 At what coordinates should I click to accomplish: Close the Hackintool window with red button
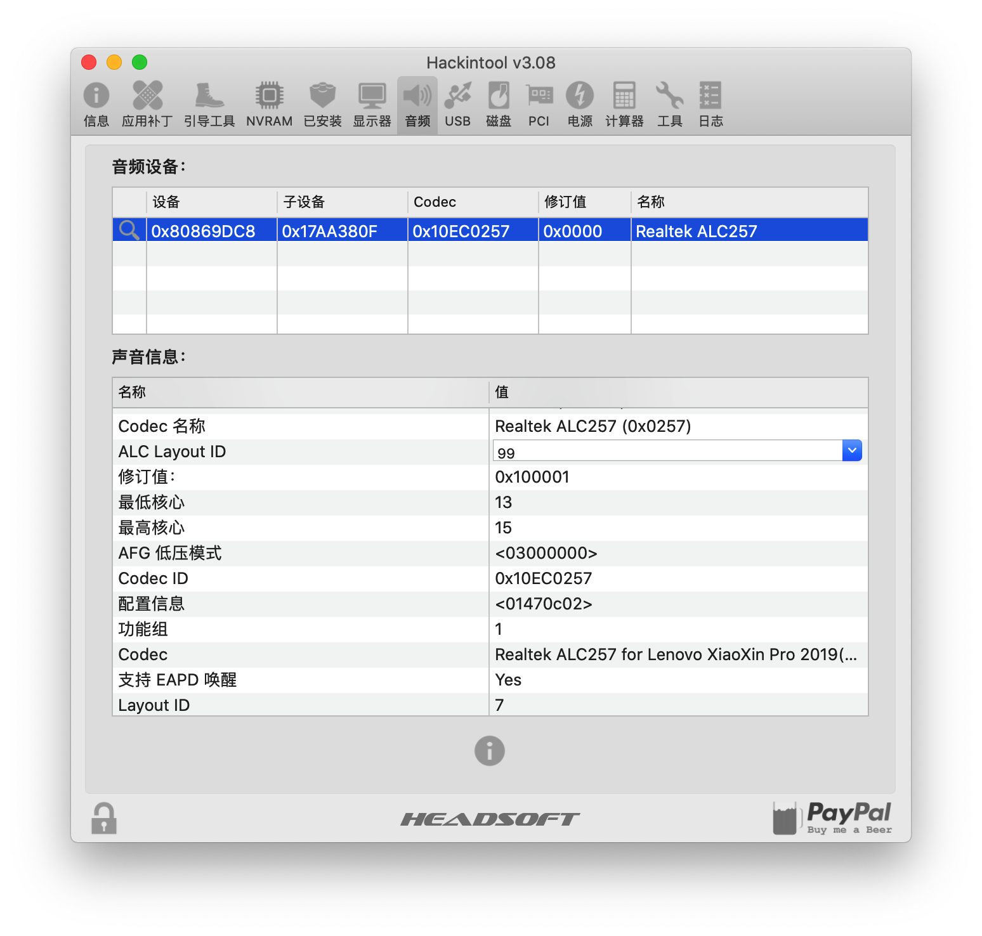click(89, 62)
